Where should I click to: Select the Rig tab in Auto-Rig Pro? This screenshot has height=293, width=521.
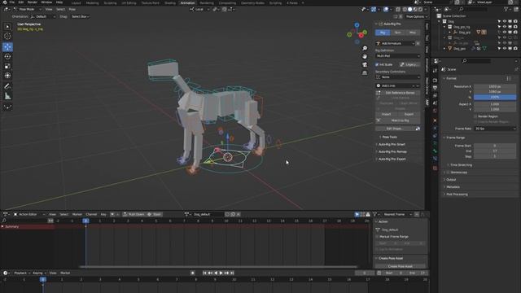383,33
